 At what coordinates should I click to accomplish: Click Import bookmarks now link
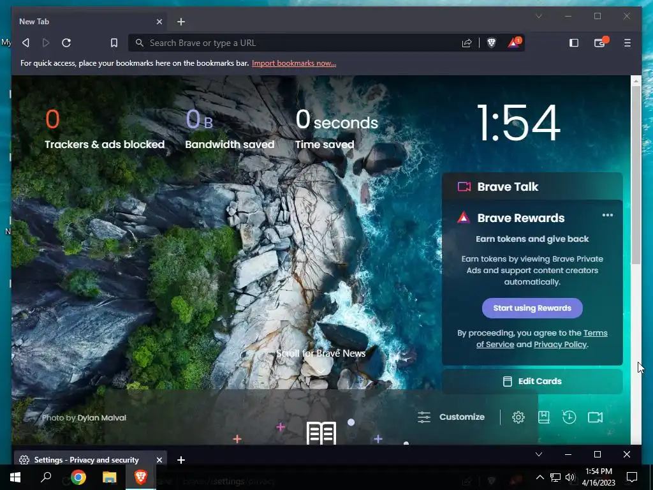[x=294, y=63]
